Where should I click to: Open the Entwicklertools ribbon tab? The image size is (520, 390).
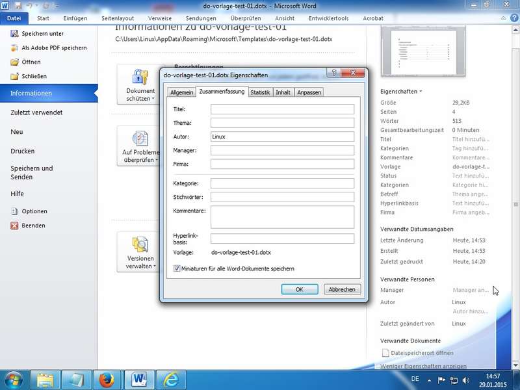click(x=328, y=18)
